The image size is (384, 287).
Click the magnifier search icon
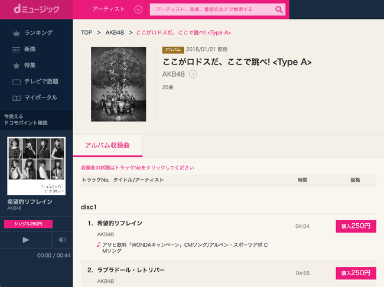[x=279, y=9]
